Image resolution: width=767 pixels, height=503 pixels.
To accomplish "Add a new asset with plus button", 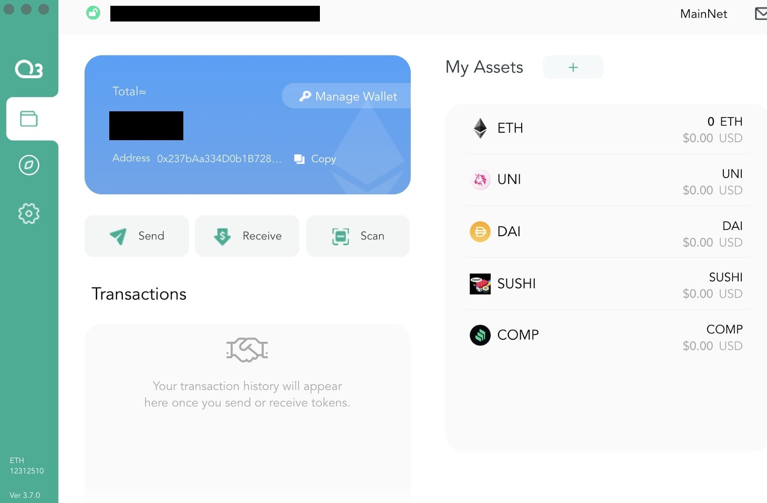I will click(x=573, y=67).
